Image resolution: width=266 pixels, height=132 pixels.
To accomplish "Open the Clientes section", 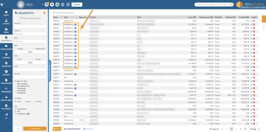I will coord(6,22).
